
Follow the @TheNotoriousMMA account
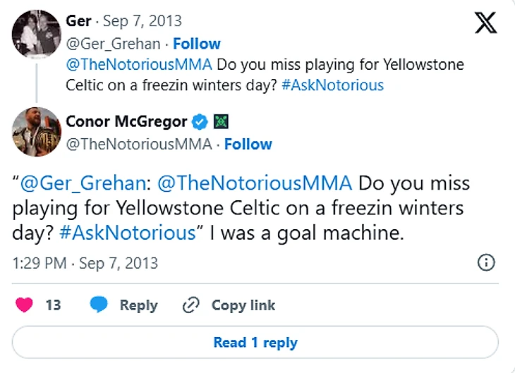click(248, 144)
